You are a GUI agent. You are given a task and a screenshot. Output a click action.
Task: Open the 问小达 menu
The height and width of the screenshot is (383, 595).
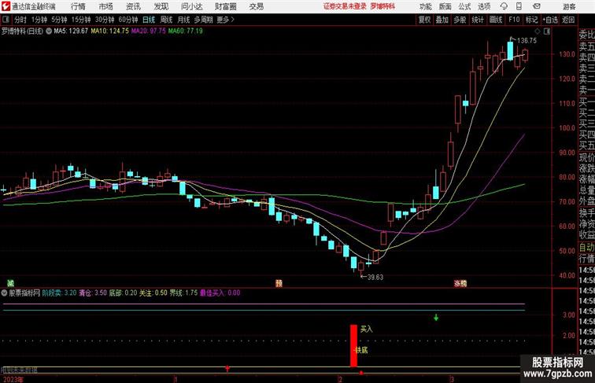click(x=192, y=6)
